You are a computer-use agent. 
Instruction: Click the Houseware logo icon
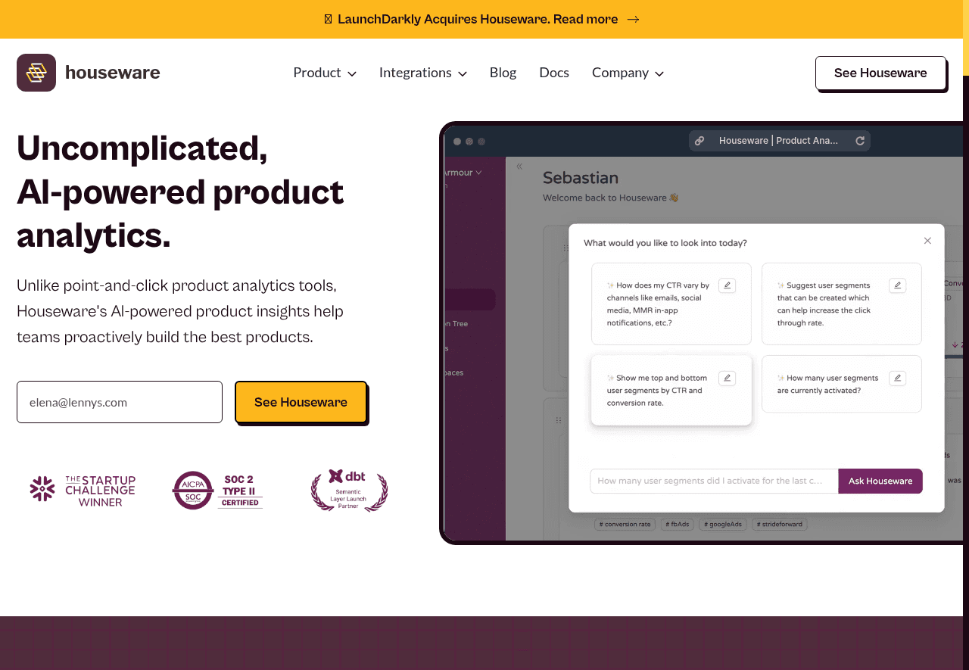coord(36,73)
